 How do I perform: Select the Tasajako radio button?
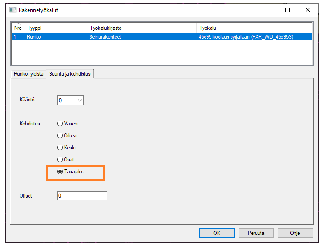tap(60, 172)
